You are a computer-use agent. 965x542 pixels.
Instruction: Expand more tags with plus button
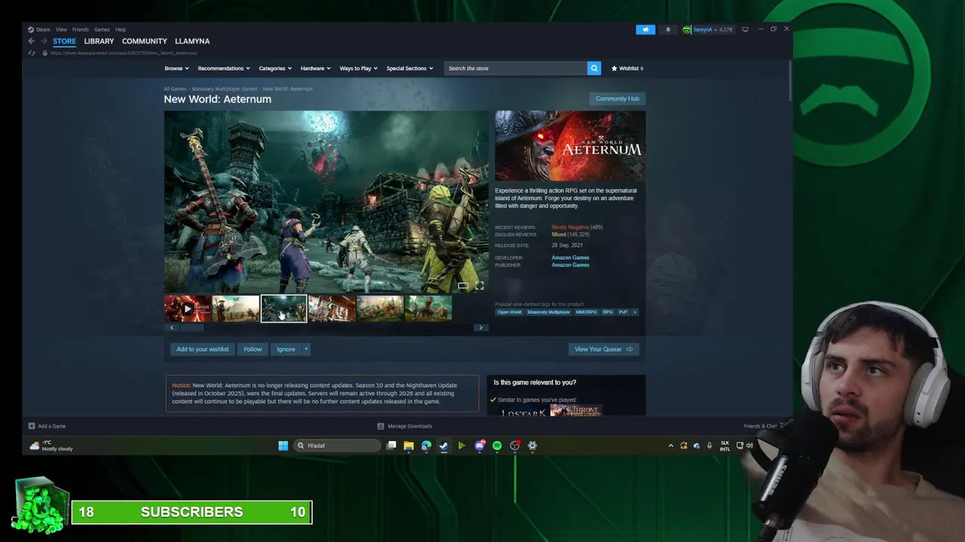tap(635, 312)
